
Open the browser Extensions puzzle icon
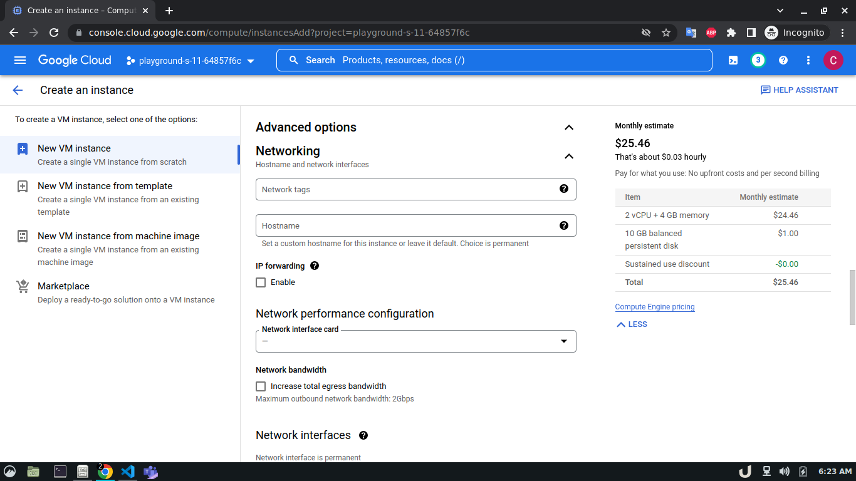pos(731,33)
